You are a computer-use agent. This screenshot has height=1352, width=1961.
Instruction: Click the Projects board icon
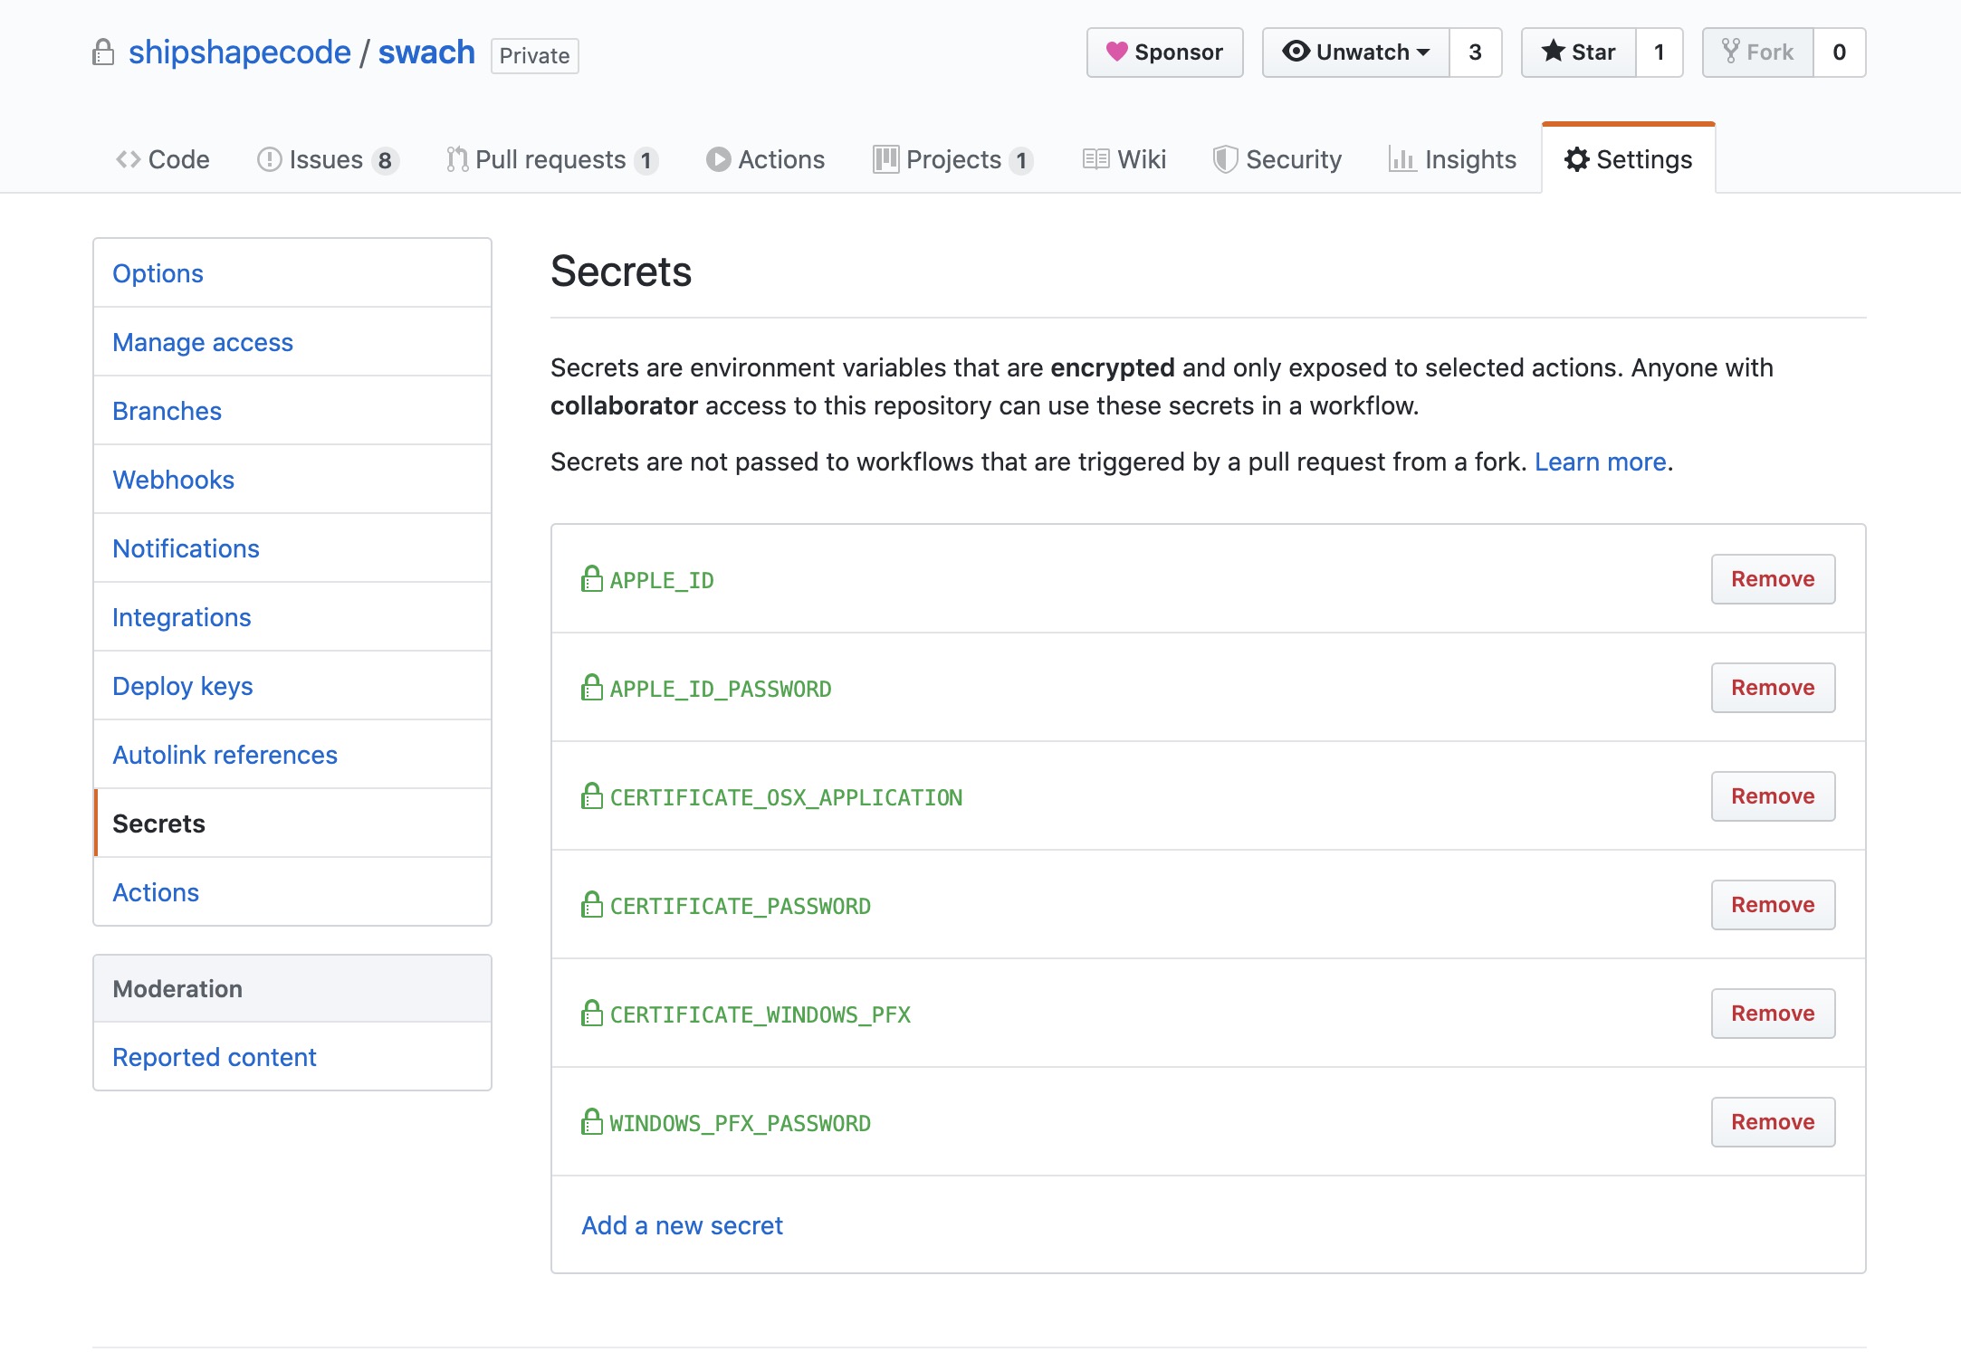(x=885, y=159)
